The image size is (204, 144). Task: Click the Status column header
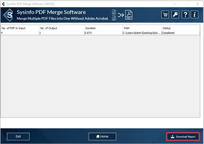181,28
